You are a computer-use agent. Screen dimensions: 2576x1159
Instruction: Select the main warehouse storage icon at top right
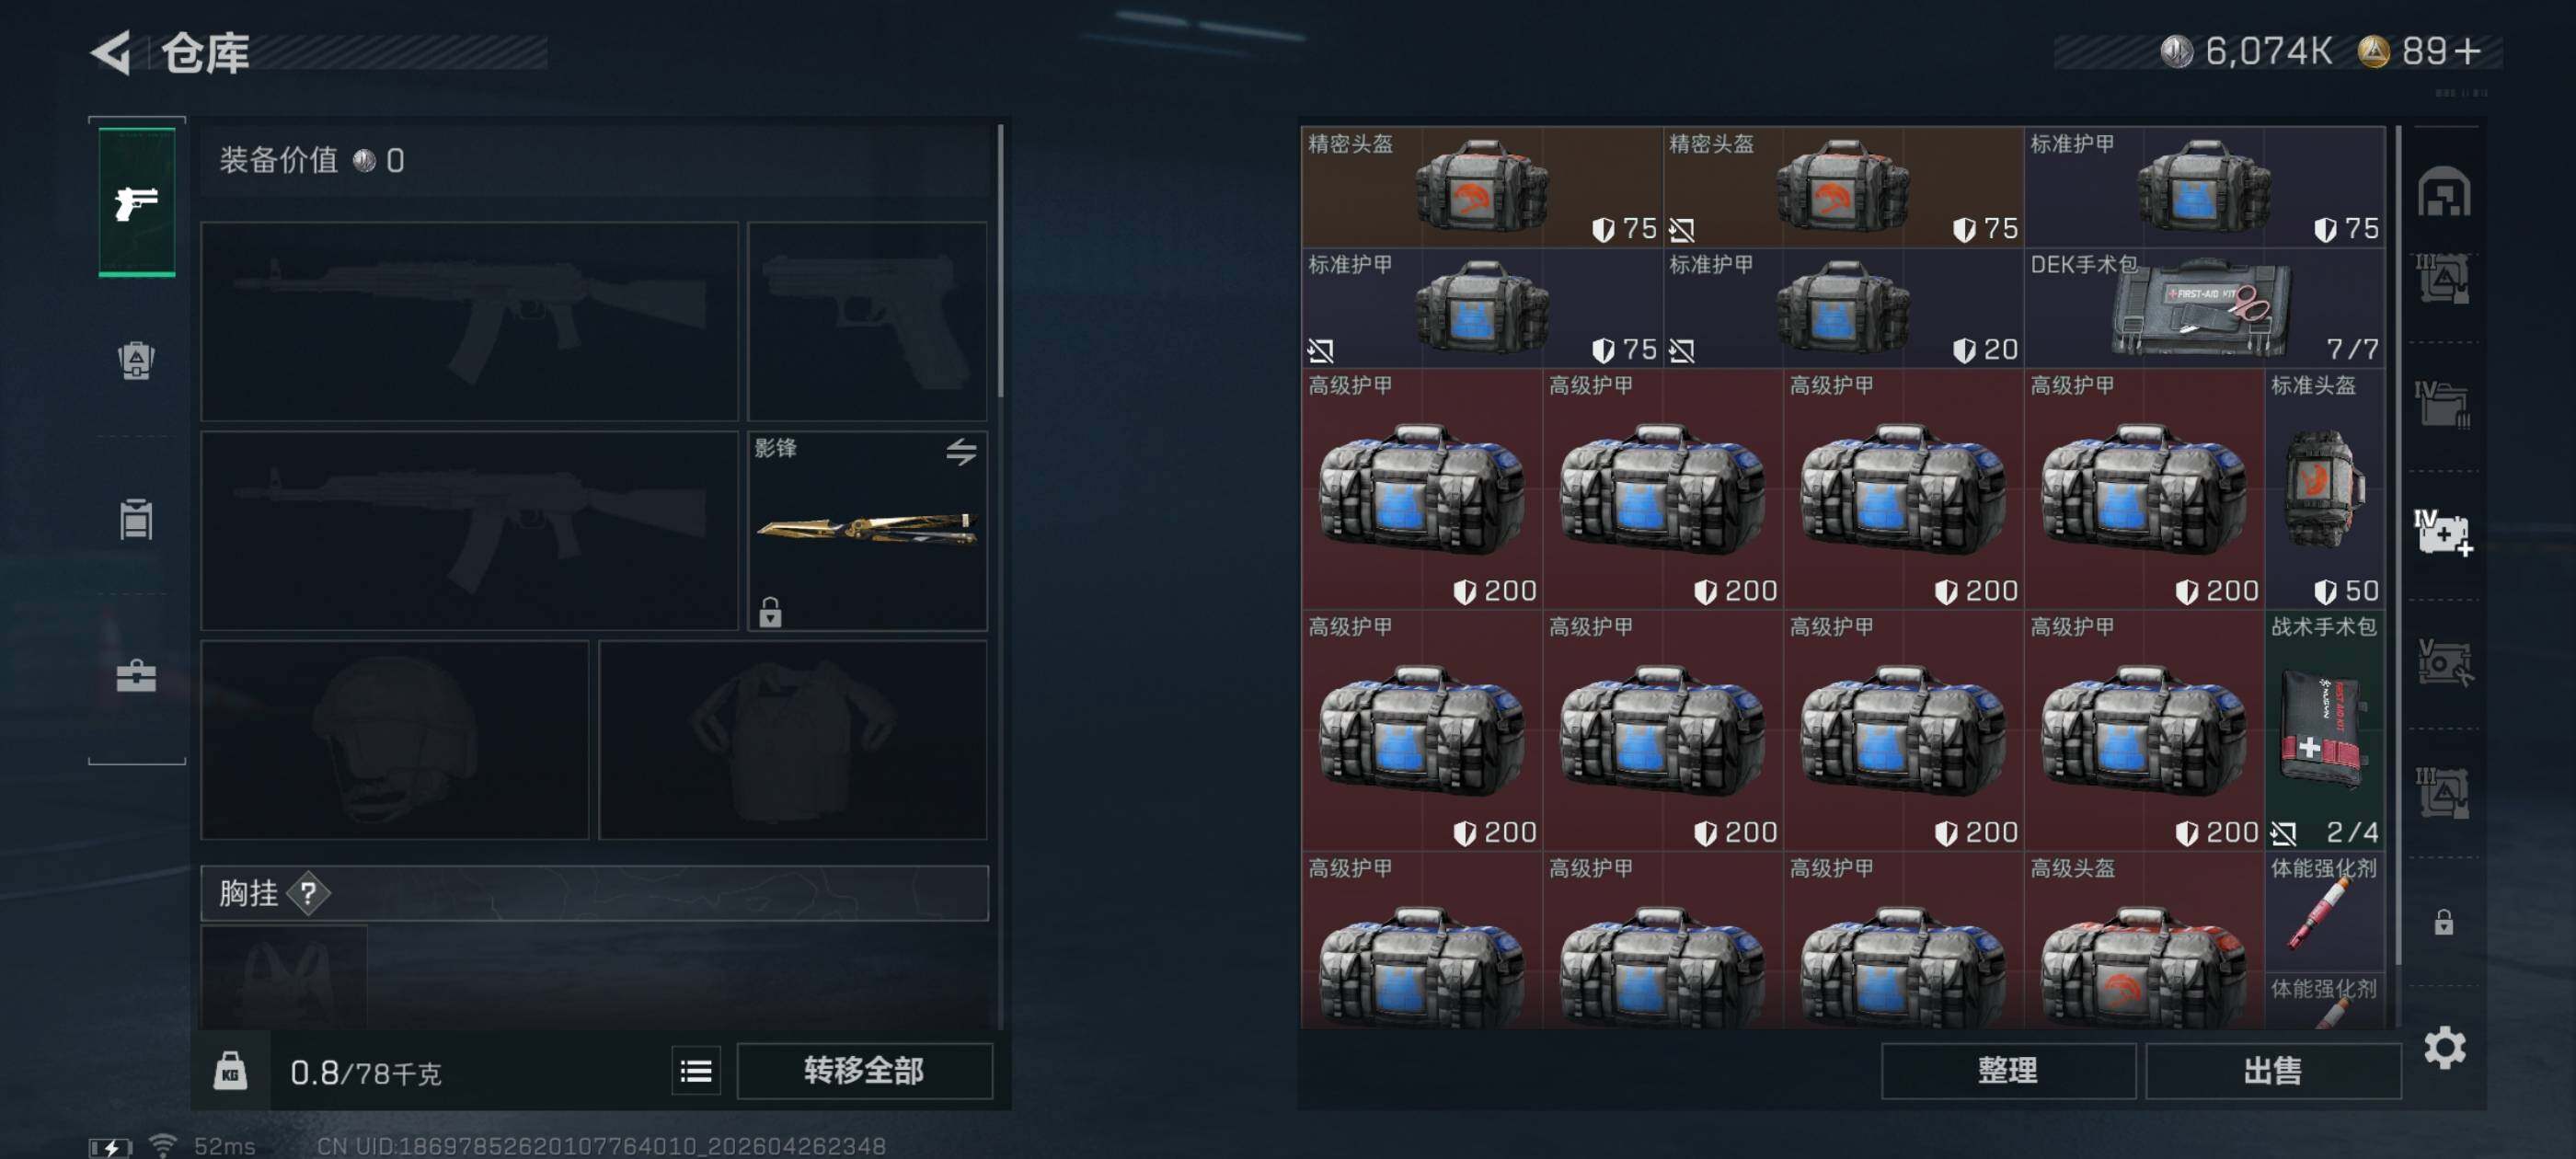2444,192
